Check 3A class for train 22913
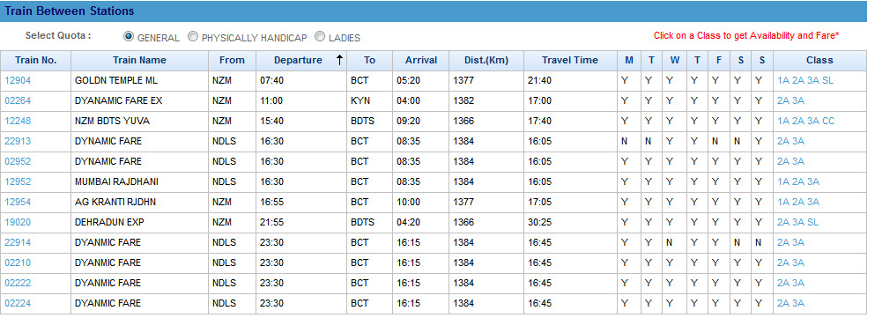The width and height of the screenshot is (875, 318). coord(798,142)
